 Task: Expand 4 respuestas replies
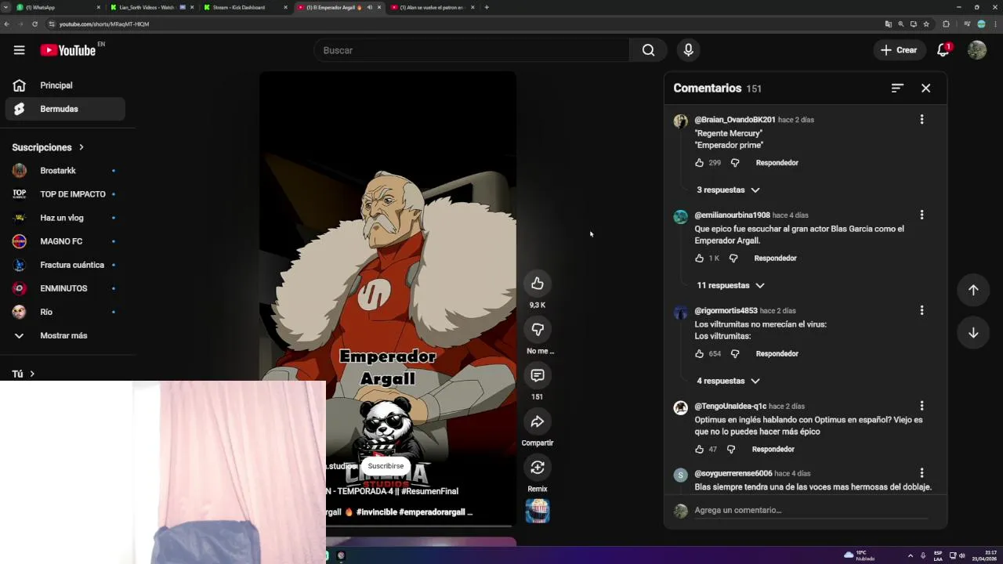728,381
